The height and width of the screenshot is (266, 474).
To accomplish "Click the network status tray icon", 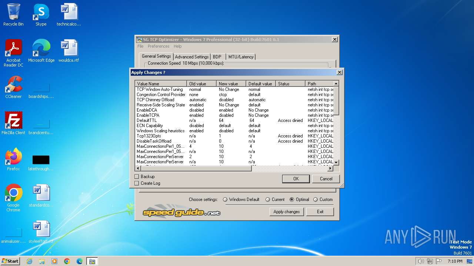I will point(430,261).
